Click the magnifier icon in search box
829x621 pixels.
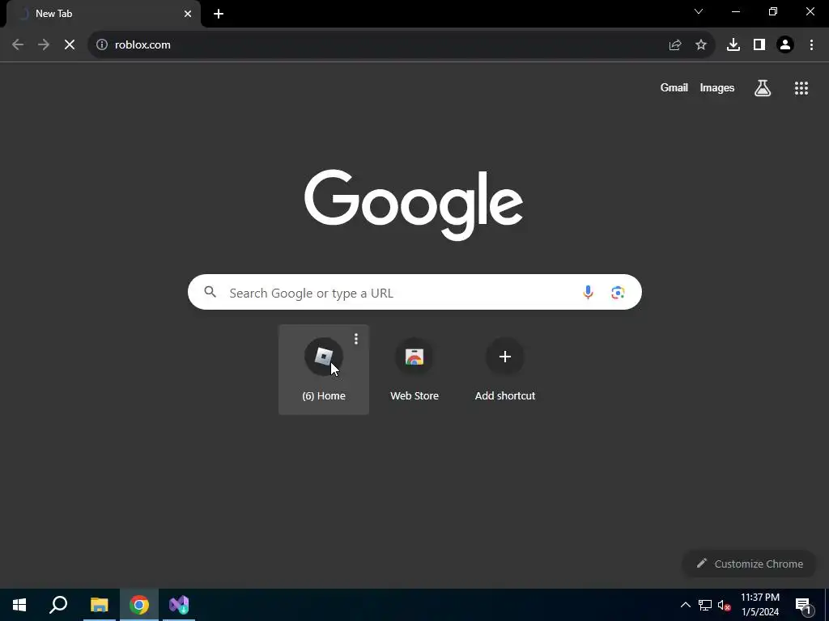coord(210,291)
